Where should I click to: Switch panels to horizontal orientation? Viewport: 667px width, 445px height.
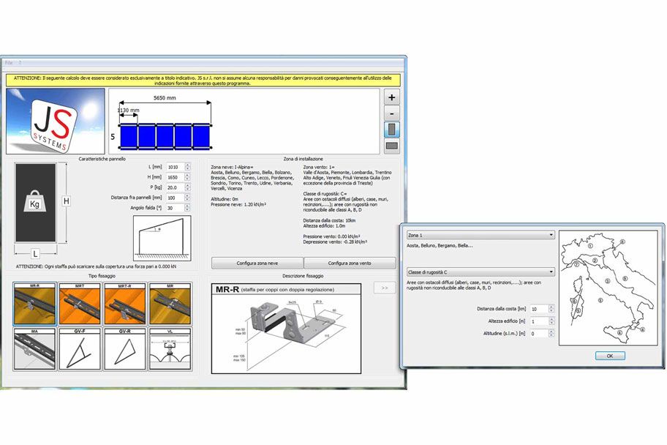click(x=392, y=146)
